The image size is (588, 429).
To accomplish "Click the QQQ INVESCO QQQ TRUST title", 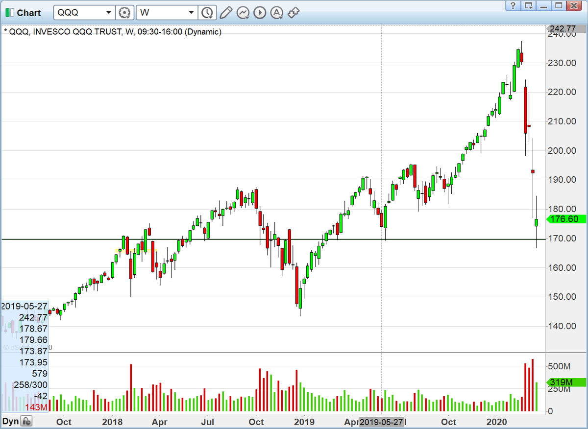I will [x=112, y=32].
